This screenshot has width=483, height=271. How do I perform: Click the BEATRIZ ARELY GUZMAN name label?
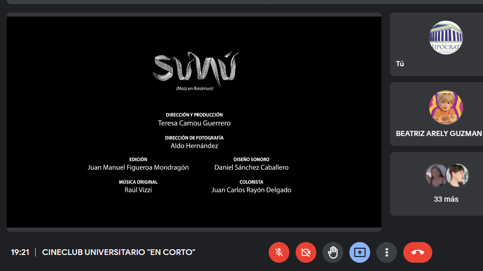point(439,133)
